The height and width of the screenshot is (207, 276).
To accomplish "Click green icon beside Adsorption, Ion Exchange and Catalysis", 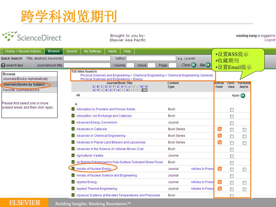I will click(x=73, y=116).
